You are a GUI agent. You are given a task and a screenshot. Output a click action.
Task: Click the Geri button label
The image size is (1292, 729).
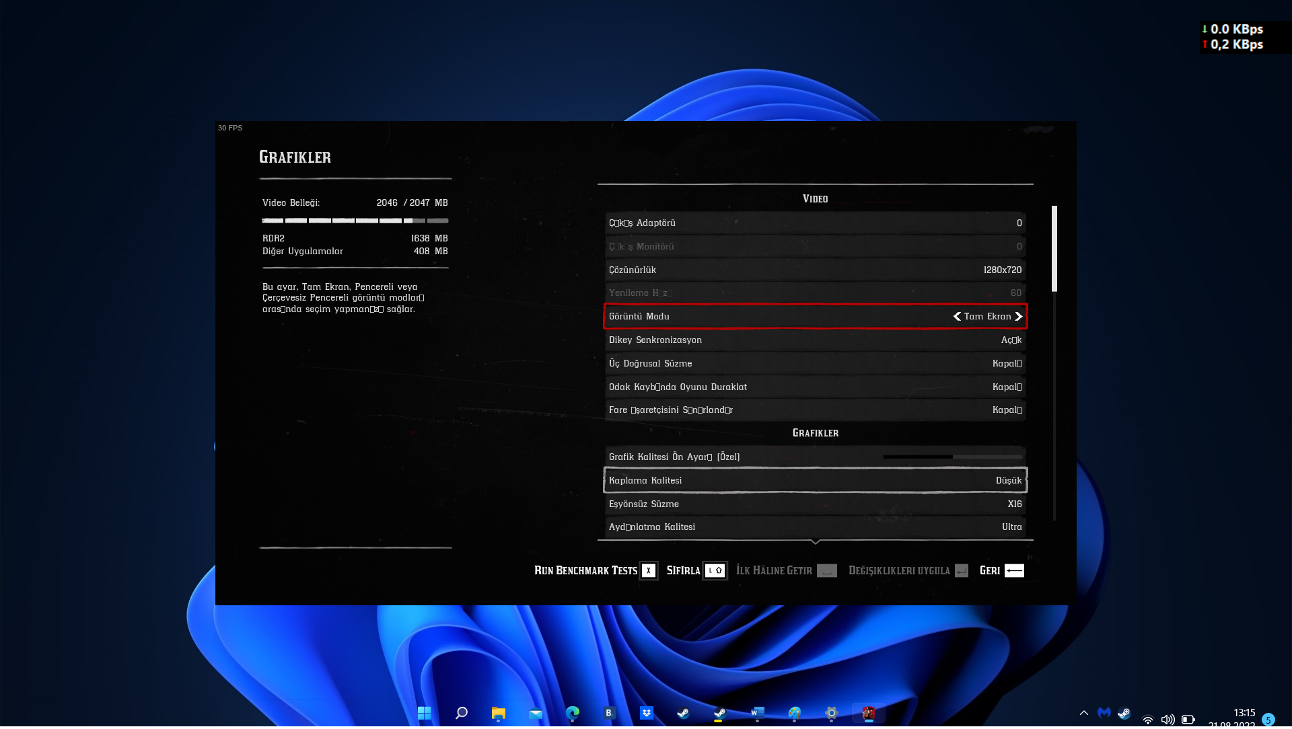click(x=989, y=571)
